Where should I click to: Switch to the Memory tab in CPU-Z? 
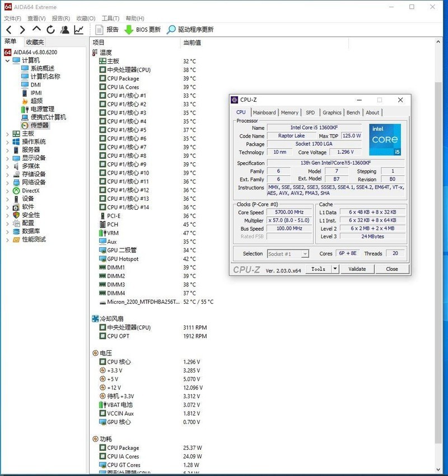[x=290, y=112]
